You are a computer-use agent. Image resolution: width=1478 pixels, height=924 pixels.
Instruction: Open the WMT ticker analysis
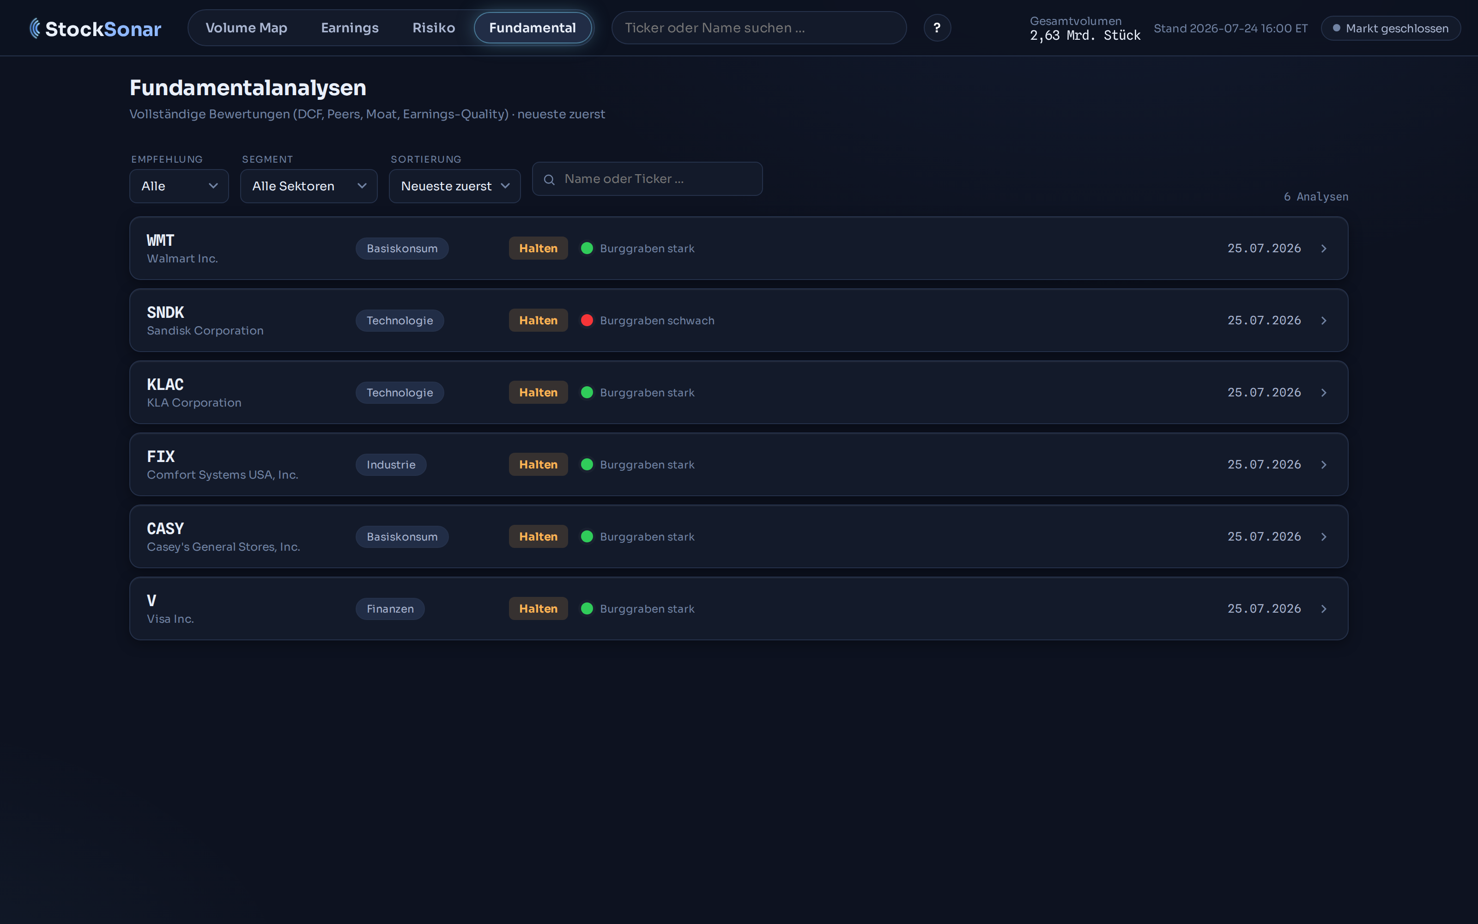tap(161, 240)
